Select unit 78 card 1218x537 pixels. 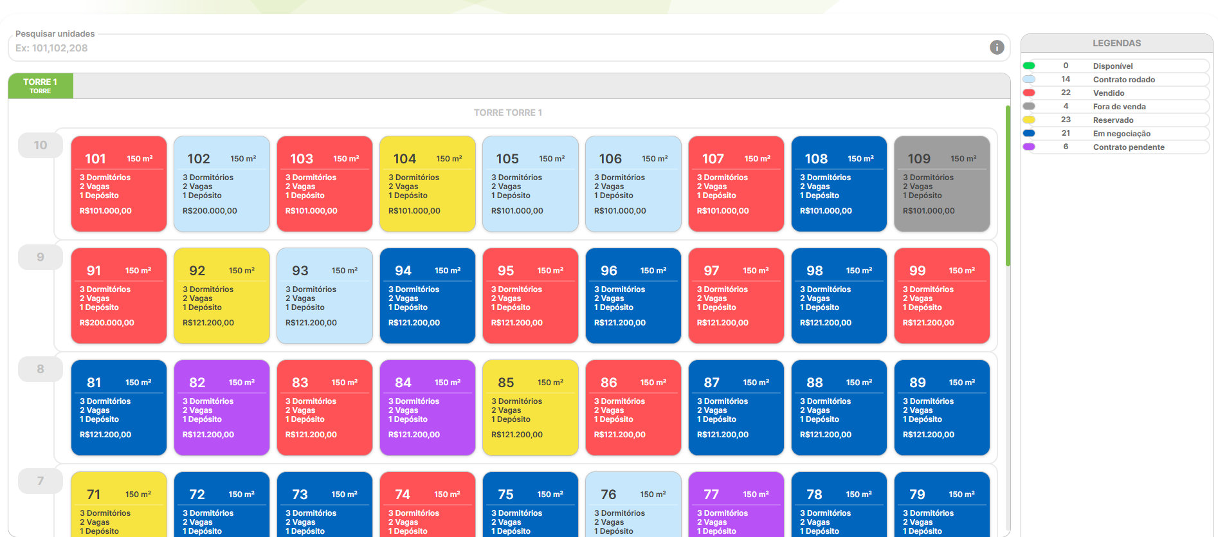pyautogui.click(x=839, y=505)
